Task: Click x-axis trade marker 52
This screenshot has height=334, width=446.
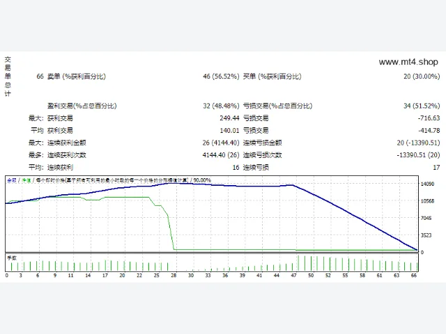Action: pyautogui.click(x=328, y=276)
